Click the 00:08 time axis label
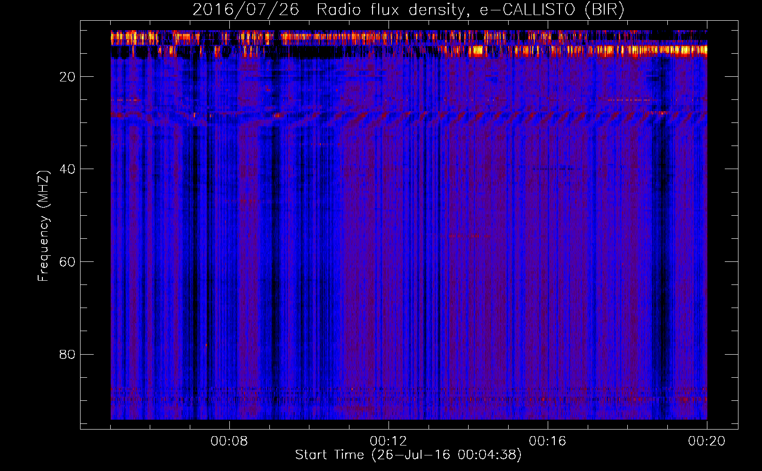762x471 pixels. 229,441
